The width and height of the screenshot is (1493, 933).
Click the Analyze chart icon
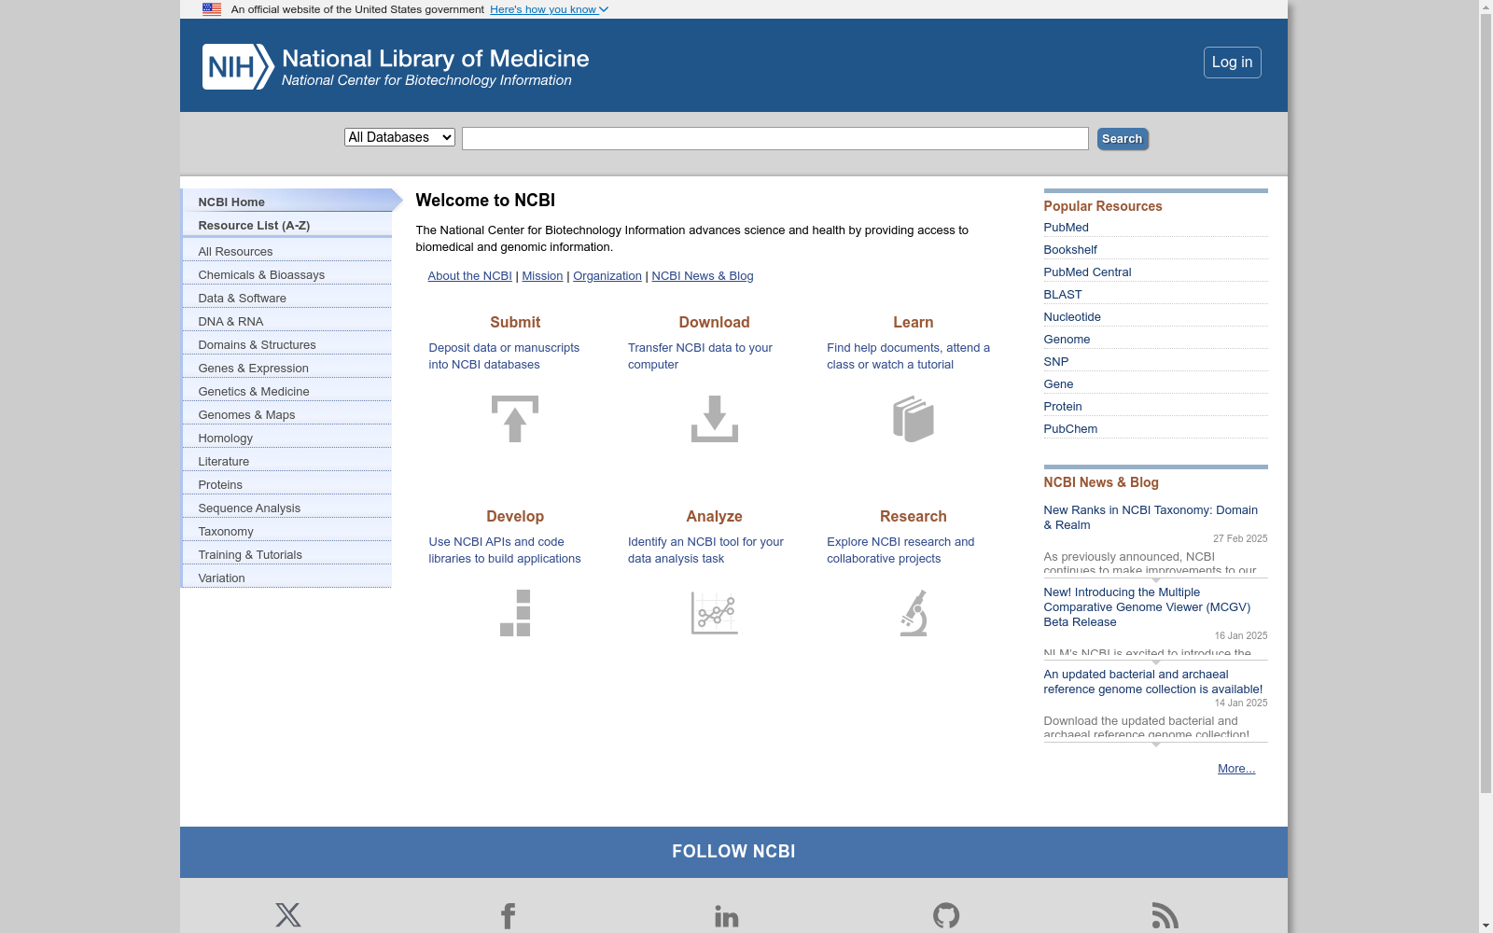pos(715,613)
